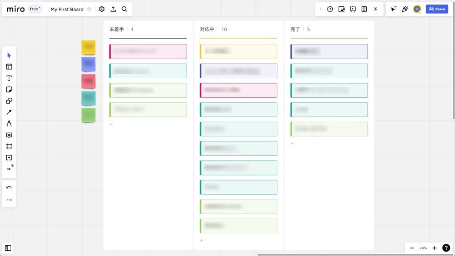Select the Frame tool

tap(9, 146)
